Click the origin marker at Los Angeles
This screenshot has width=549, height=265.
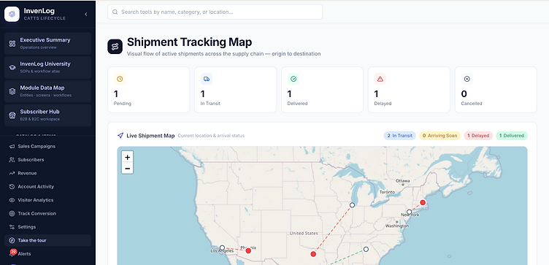(222, 248)
